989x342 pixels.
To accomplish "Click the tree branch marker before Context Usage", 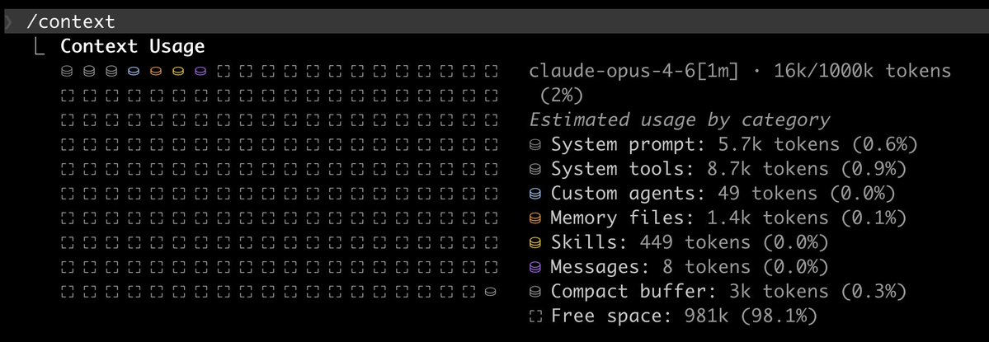I will 38,47.
